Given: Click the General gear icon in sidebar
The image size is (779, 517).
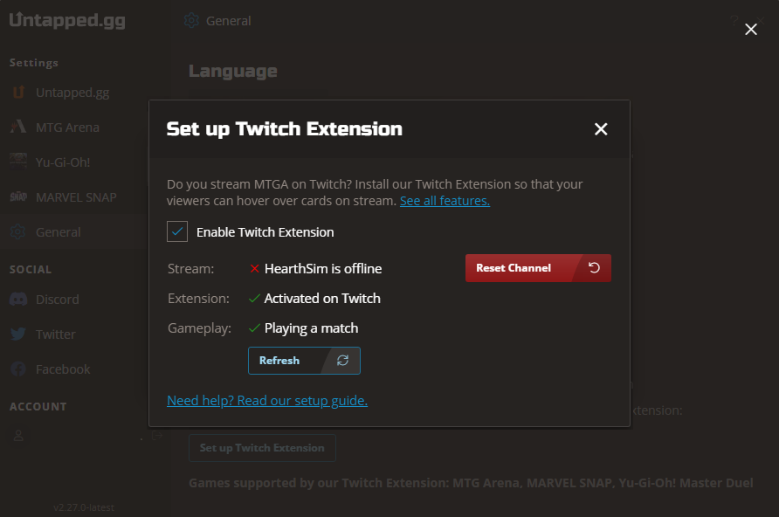Looking at the screenshot, I should (18, 232).
